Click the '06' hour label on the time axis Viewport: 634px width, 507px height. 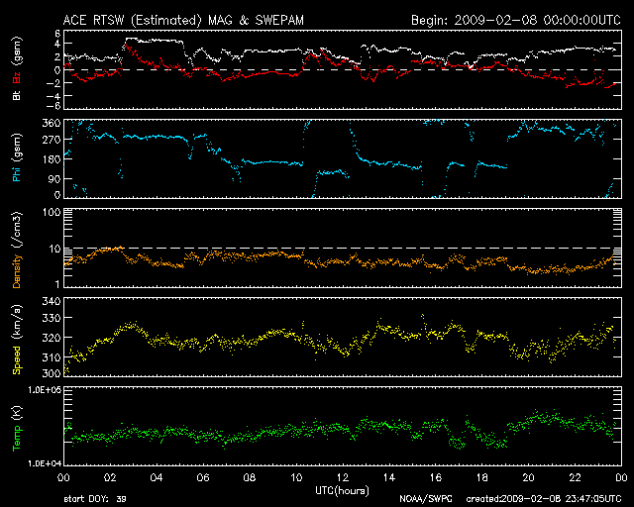(x=203, y=478)
